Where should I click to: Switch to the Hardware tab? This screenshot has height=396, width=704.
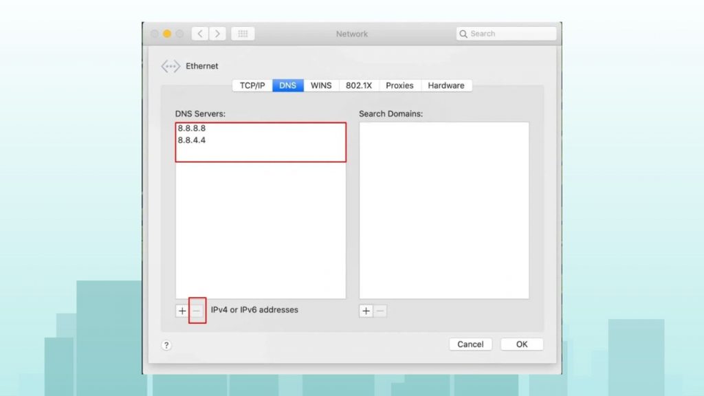click(446, 85)
